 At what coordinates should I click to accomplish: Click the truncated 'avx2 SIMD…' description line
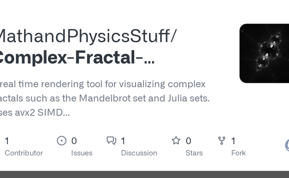coord(35,112)
